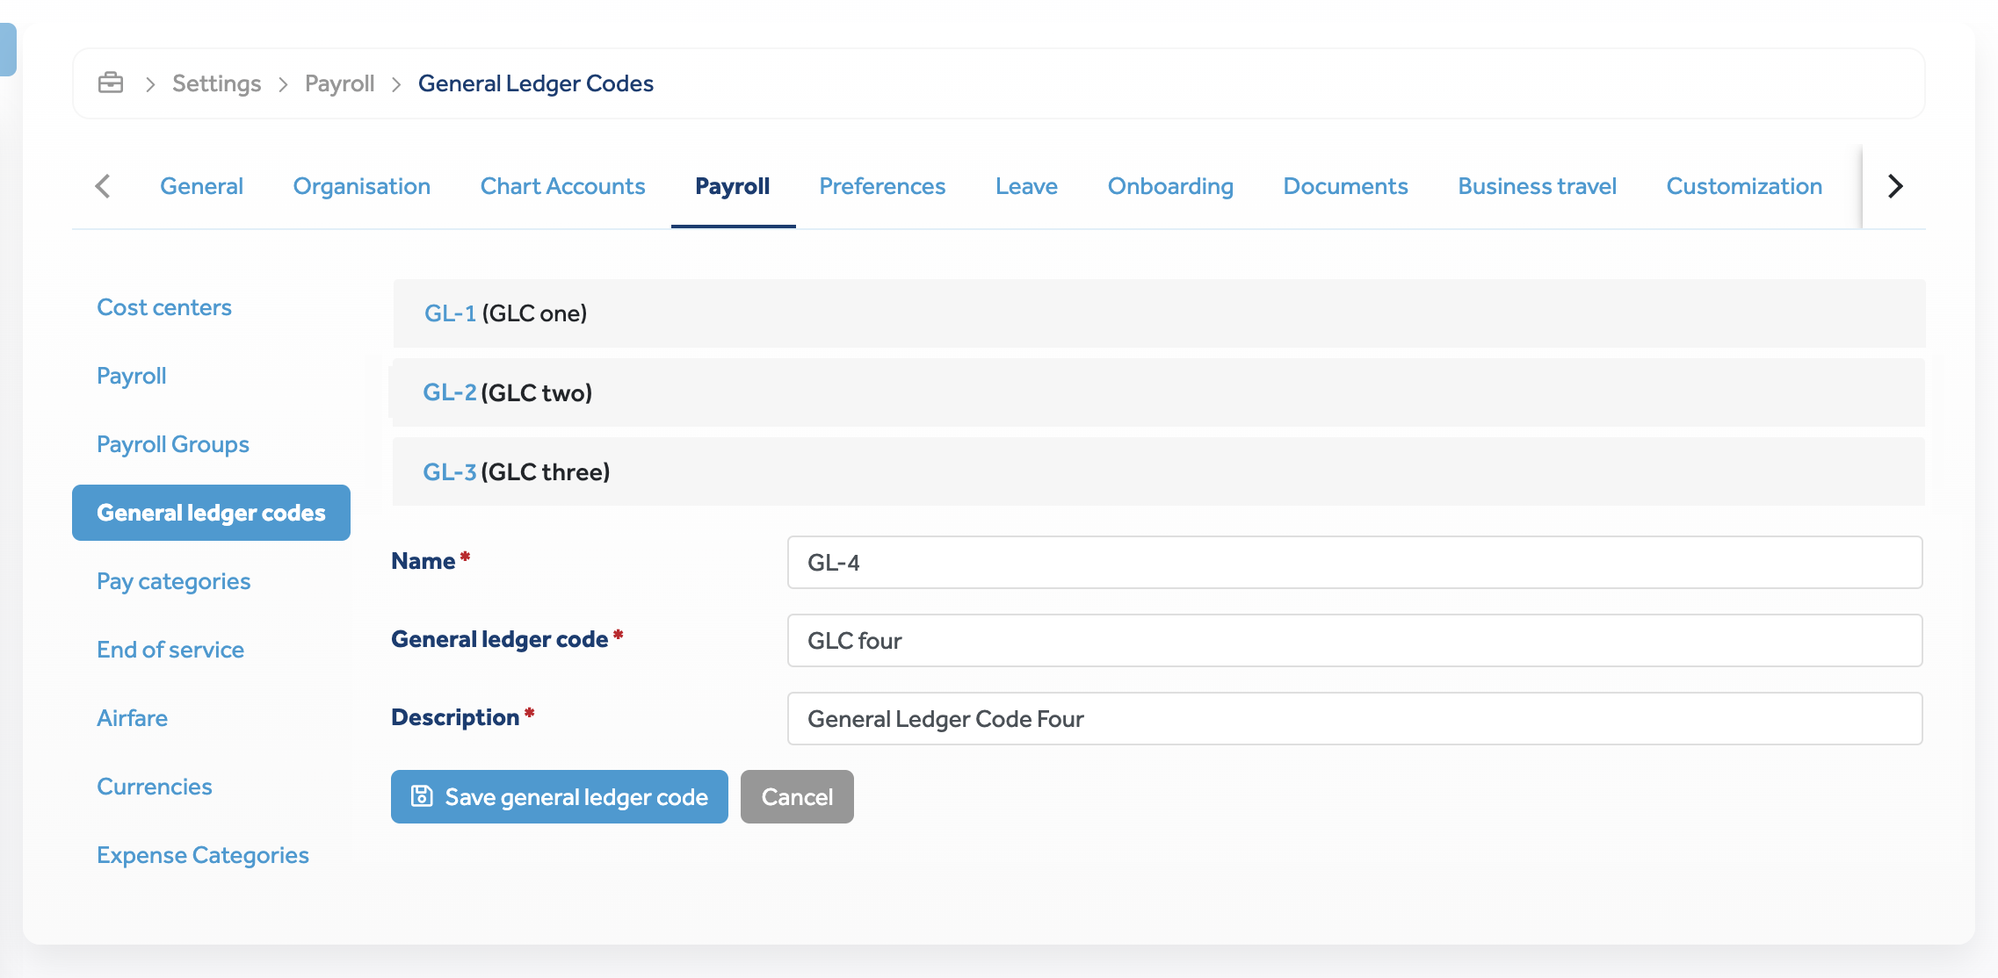The height and width of the screenshot is (978, 1998).
Task: Cancel the new ledger code form
Action: [796, 796]
